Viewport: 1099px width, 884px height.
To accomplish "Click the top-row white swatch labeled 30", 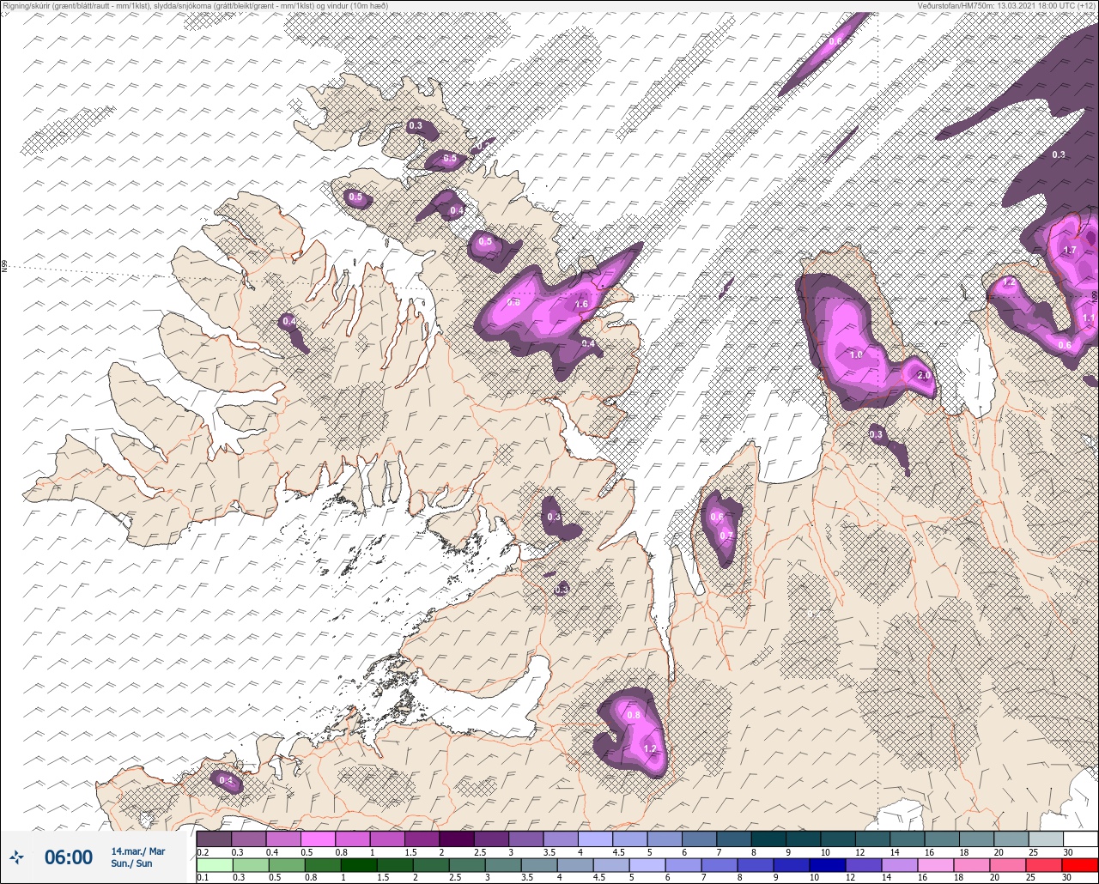I will [1080, 839].
